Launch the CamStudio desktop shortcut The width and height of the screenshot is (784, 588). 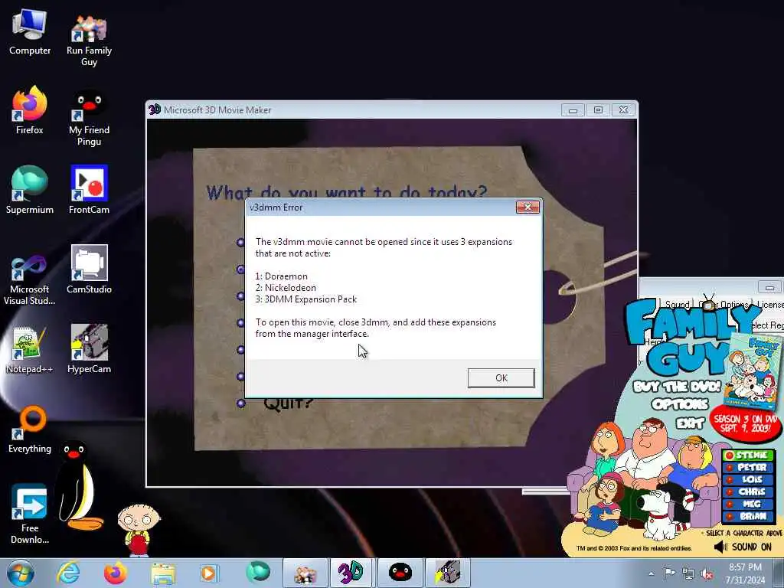89,270
